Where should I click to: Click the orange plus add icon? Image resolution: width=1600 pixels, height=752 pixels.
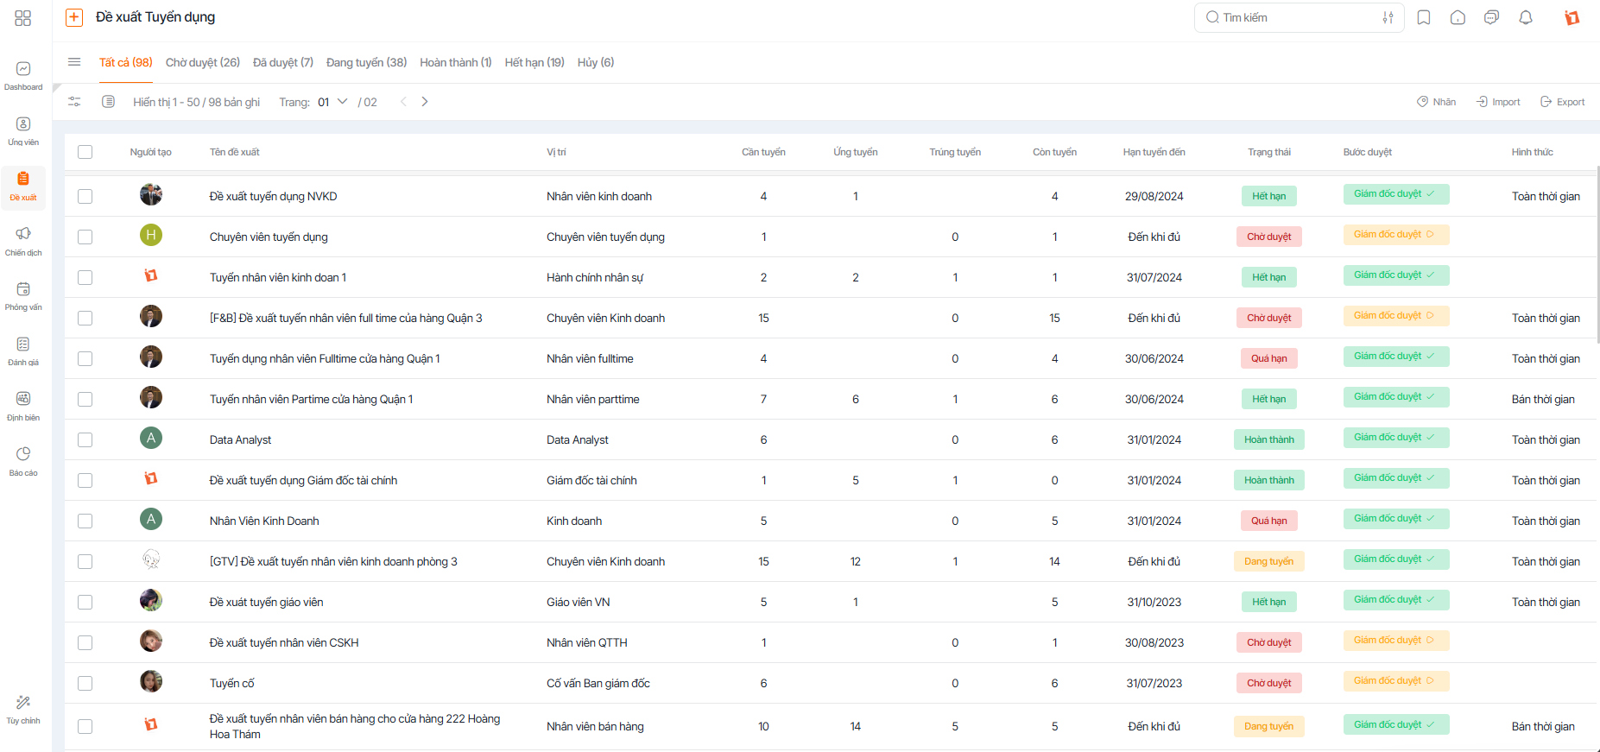[74, 17]
